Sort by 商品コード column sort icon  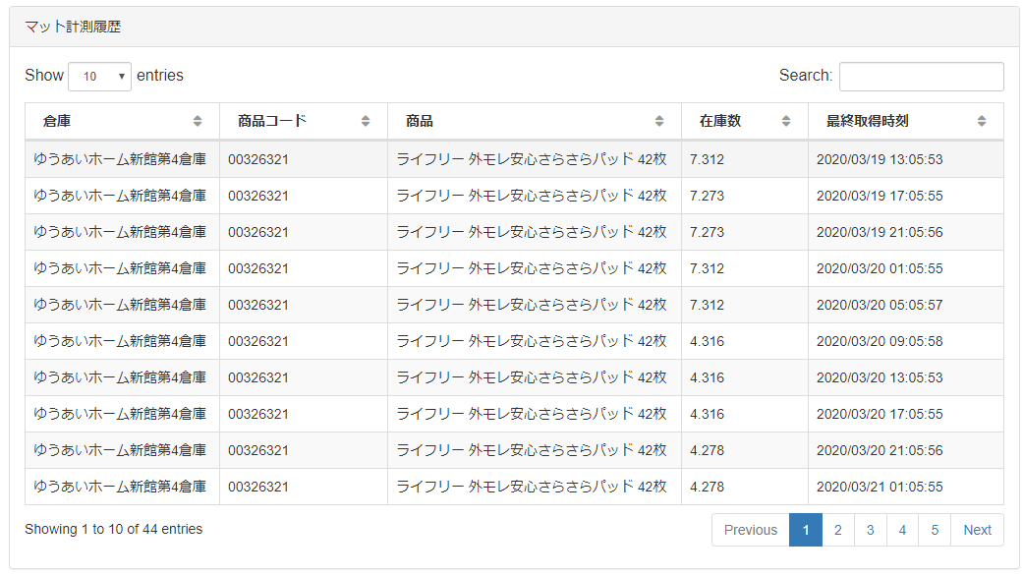366,121
